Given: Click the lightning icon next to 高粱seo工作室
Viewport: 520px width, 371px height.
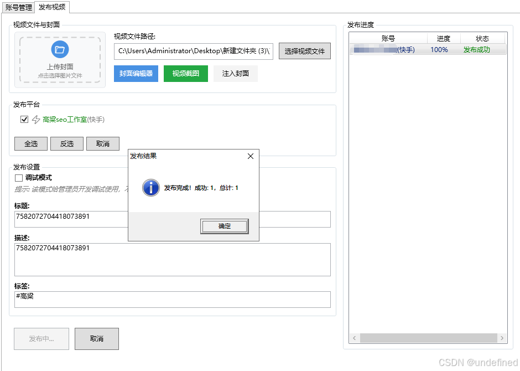Looking at the screenshot, I should [35, 119].
